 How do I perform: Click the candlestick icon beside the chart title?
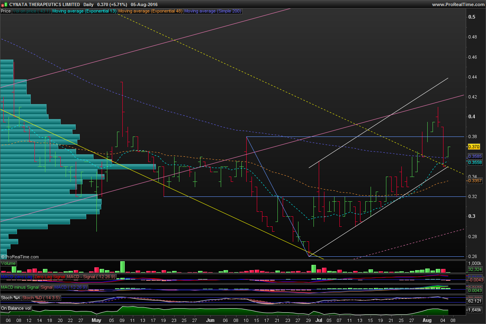click(4, 4)
